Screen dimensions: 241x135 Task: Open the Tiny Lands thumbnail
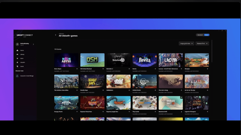[x=145, y=103]
